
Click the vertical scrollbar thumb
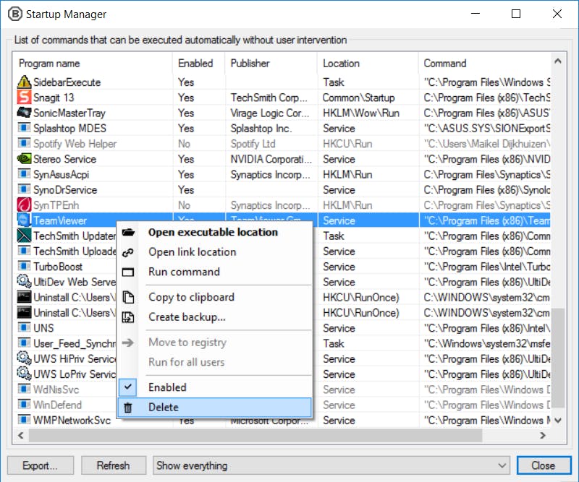pyautogui.click(x=558, y=358)
